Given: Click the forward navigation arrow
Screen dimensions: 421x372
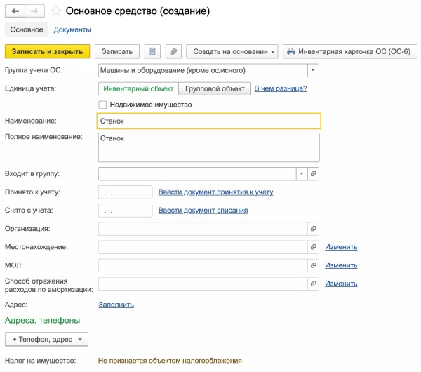Looking at the screenshot, I should pos(35,11).
